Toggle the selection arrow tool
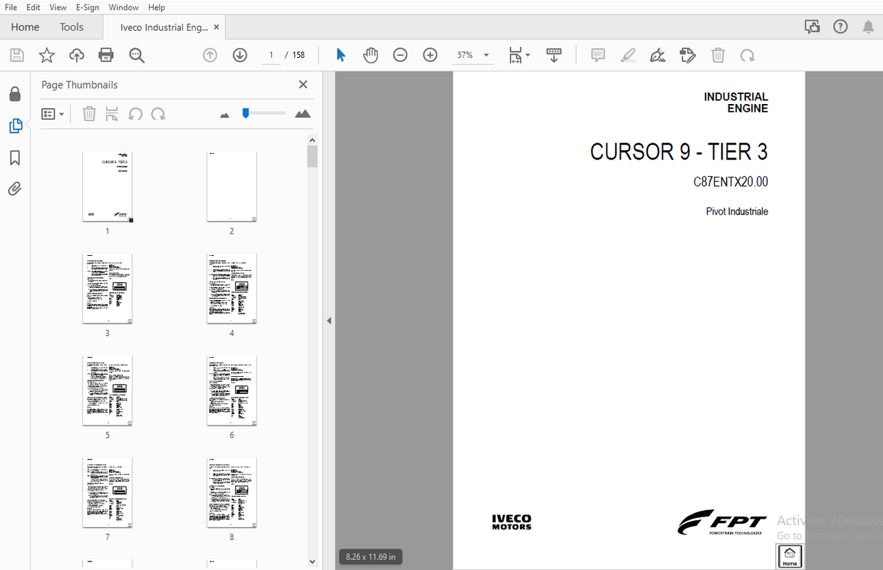 pos(340,55)
